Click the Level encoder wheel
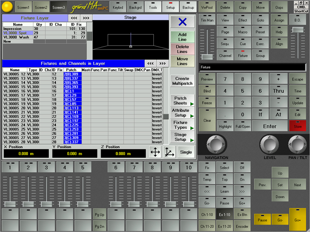Screen dimensions: 310x232 pyautogui.click(x=270, y=145)
